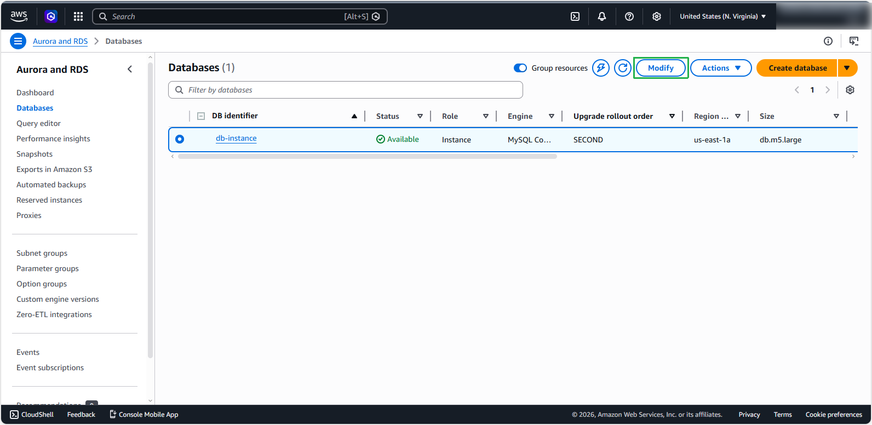Sort by Status column
This screenshot has width=872, height=425.
[x=420, y=116]
